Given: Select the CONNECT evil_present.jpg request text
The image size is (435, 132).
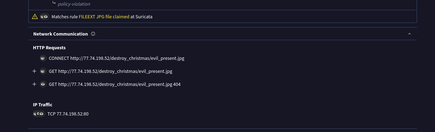Looking at the screenshot, I should (116, 58).
